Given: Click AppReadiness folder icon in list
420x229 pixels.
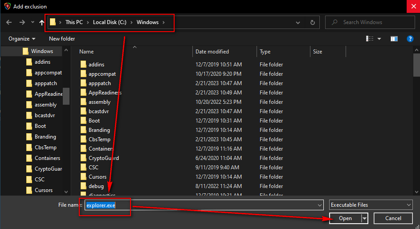Looking at the screenshot, I should (84, 92).
